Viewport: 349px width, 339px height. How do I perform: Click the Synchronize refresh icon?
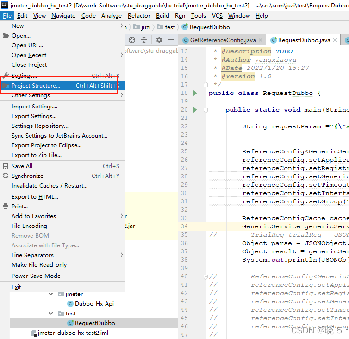6,176
